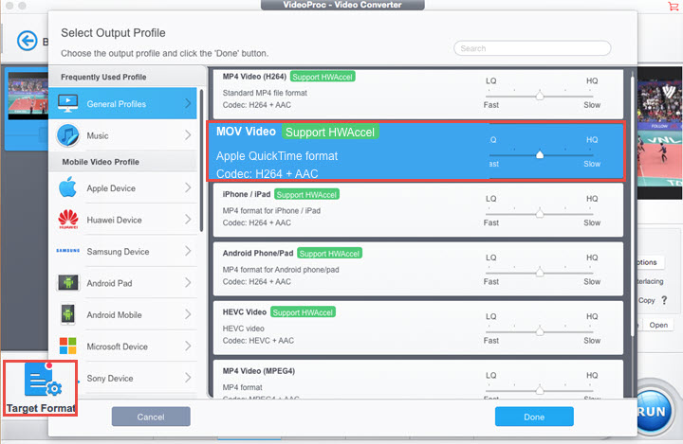Click HEVC Video Support HWAccel badge

pos(303,312)
